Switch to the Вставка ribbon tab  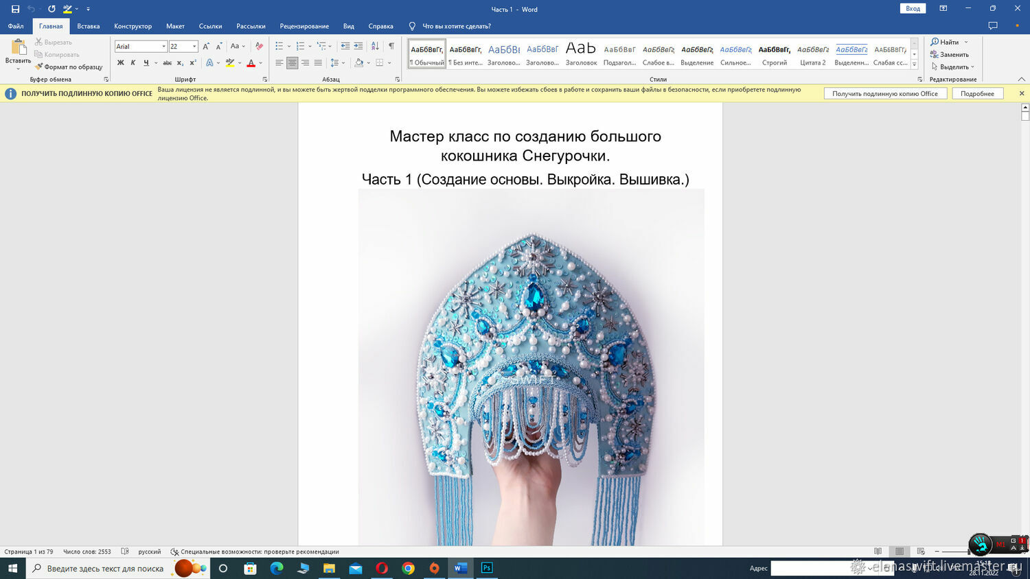pyautogui.click(x=88, y=26)
